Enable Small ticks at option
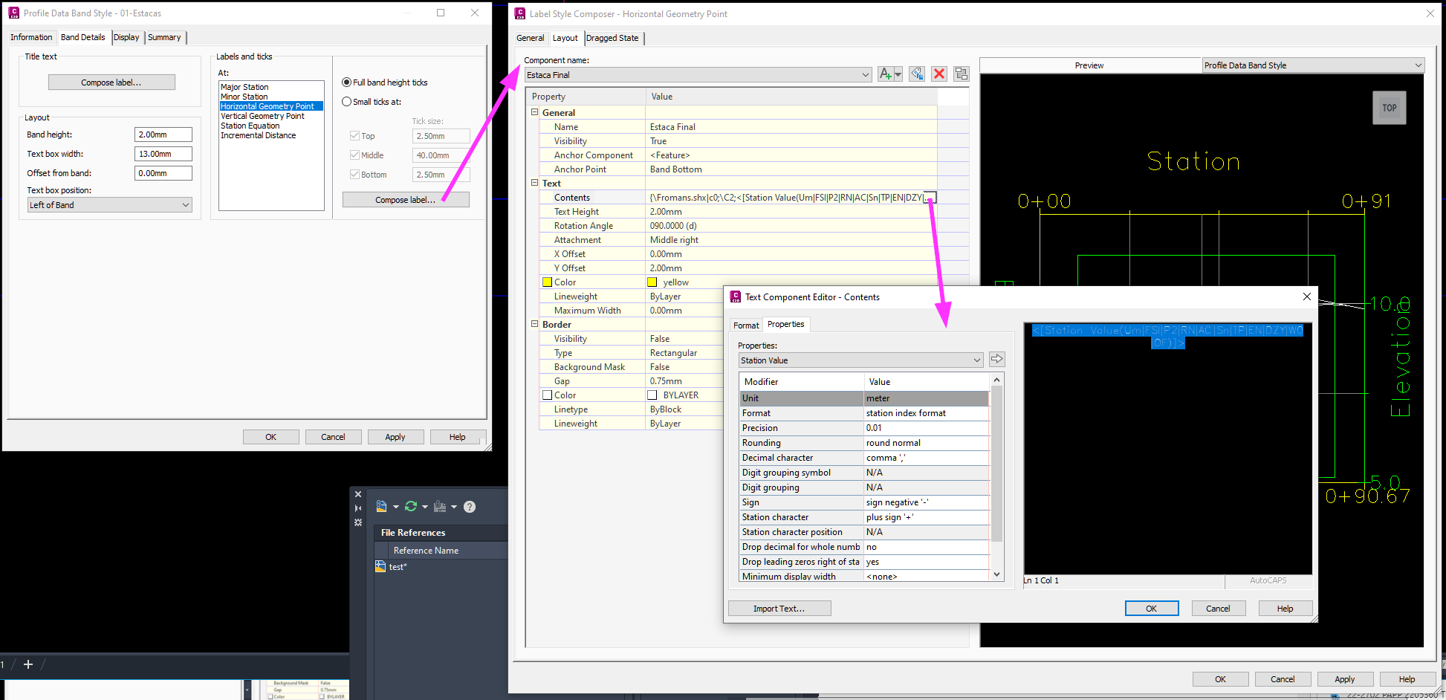Image resolution: width=1446 pixels, height=700 pixels. point(346,102)
